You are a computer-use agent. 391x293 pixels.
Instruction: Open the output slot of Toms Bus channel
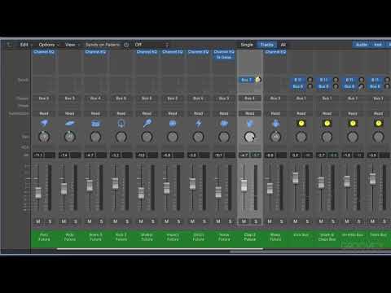[378, 98]
